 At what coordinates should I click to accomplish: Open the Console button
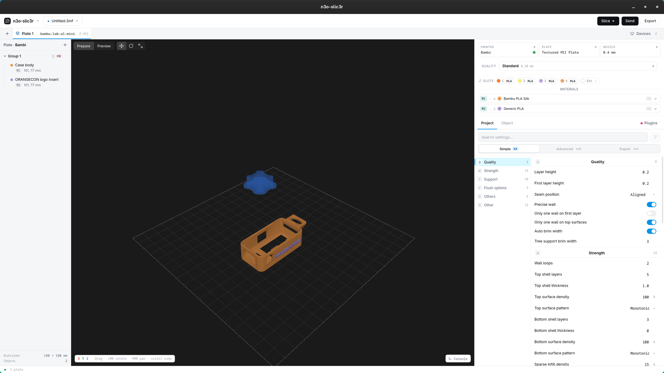(458, 359)
